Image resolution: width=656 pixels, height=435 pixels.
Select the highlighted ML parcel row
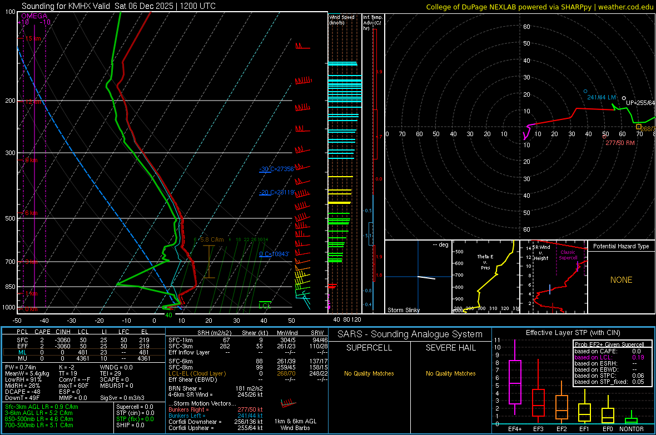(84, 352)
